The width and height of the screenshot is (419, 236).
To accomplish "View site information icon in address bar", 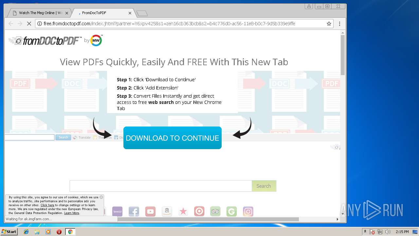I will point(40,24).
